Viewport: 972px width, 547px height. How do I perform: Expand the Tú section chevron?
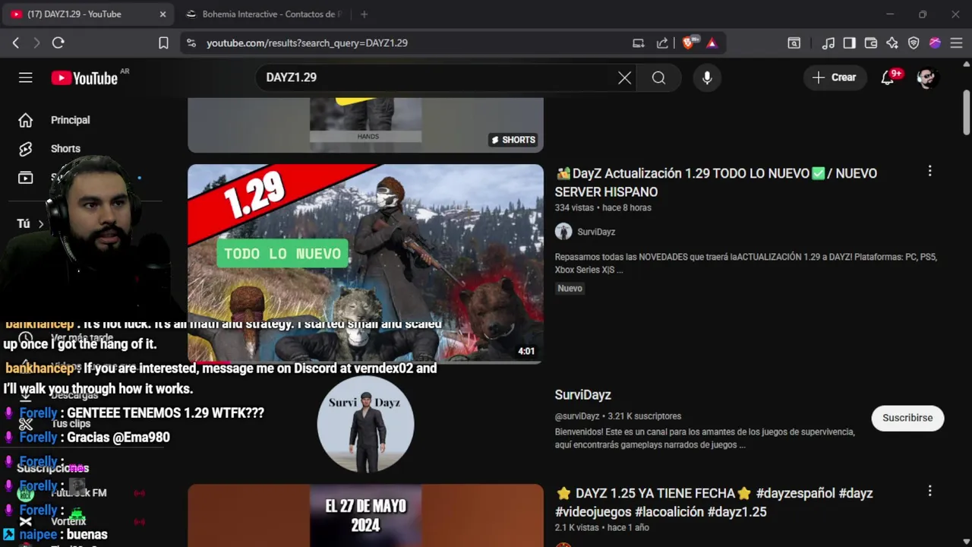pos(41,223)
